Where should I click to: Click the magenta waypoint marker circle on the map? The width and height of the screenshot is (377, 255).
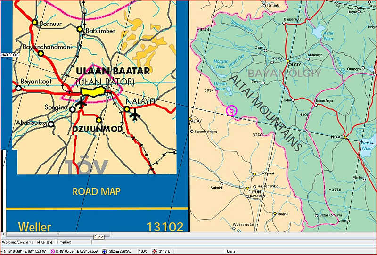[231, 111]
